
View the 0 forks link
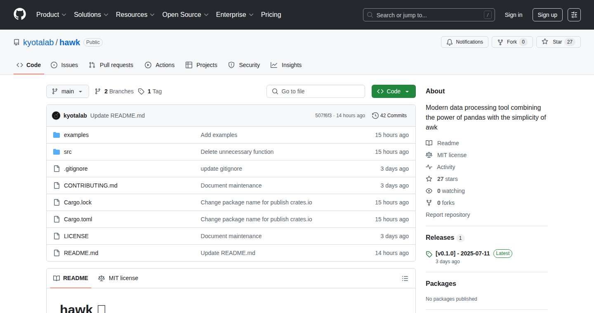(x=440, y=203)
